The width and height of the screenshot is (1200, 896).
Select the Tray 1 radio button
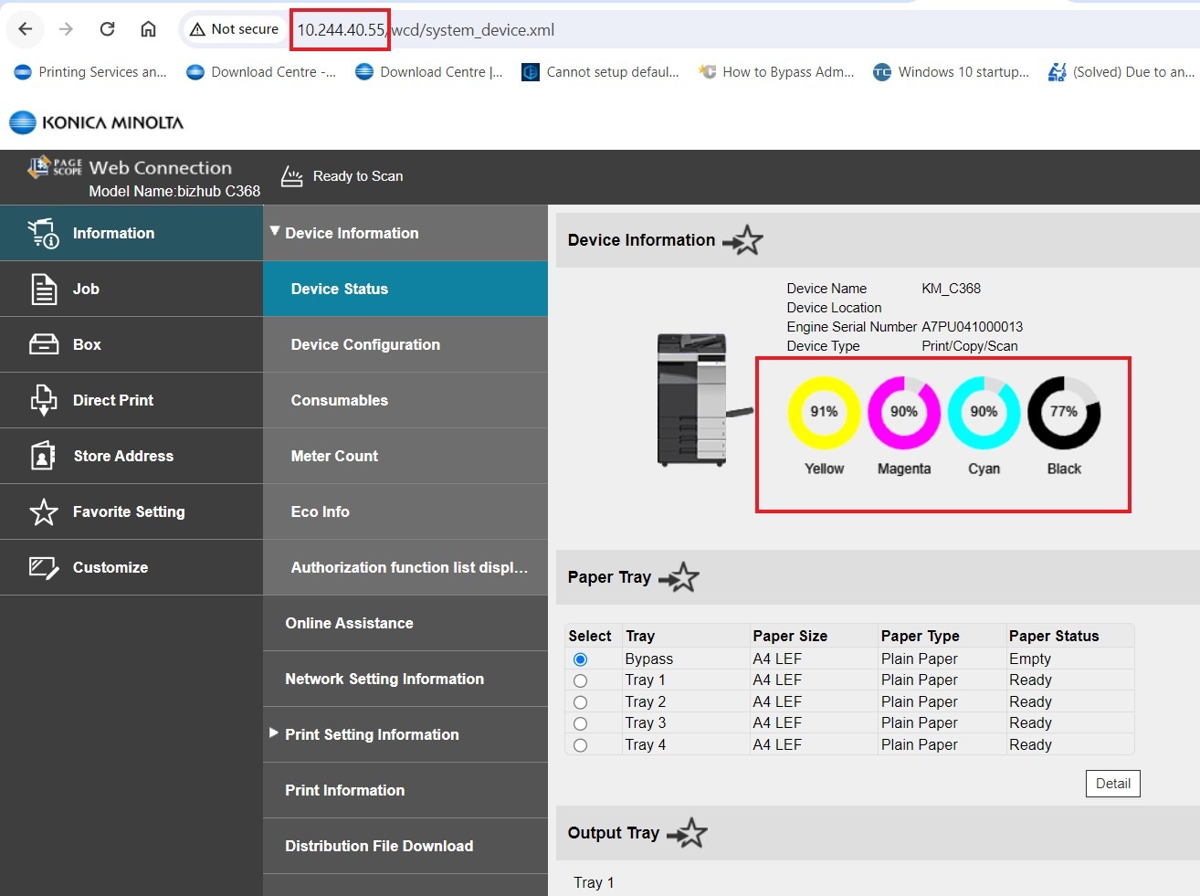coord(580,681)
